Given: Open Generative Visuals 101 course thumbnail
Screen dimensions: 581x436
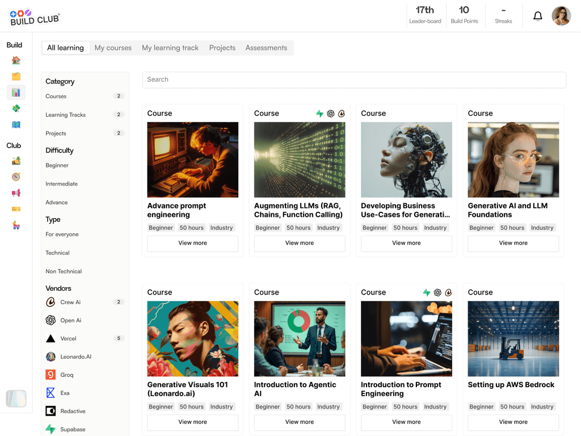Looking at the screenshot, I should (x=192, y=338).
